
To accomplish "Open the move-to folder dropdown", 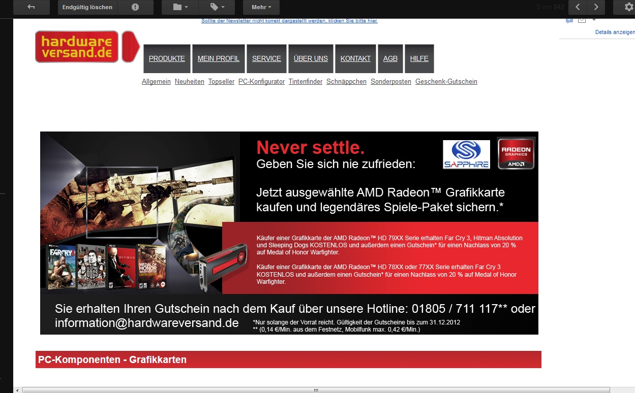I will pos(180,7).
